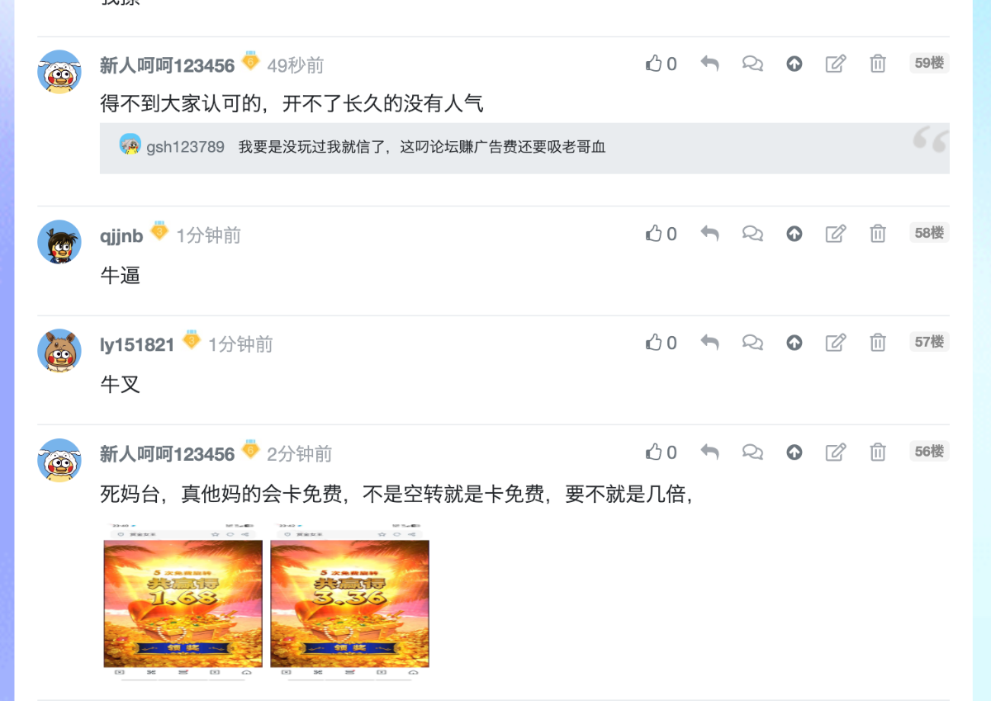Open quoted user gsh123789's profile
The width and height of the screenshot is (991, 701).
tap(185, 147)
